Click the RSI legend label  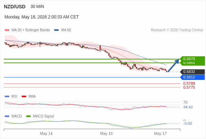click(14, 97)
